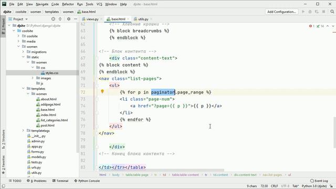Open the 1: Project side tool button
Screen dimensions: 336x189
pyautogui.click(x=3, y=27)
